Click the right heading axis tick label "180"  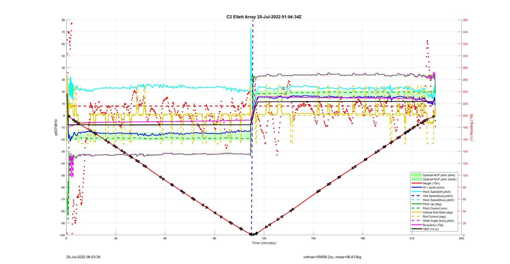(465, 128)
